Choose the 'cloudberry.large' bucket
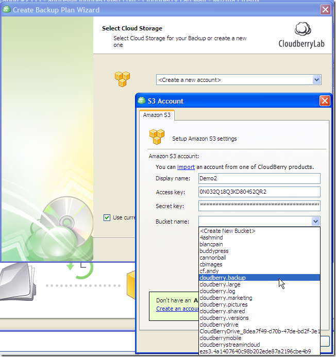336x357 pixels. click(x=259, y=284)
